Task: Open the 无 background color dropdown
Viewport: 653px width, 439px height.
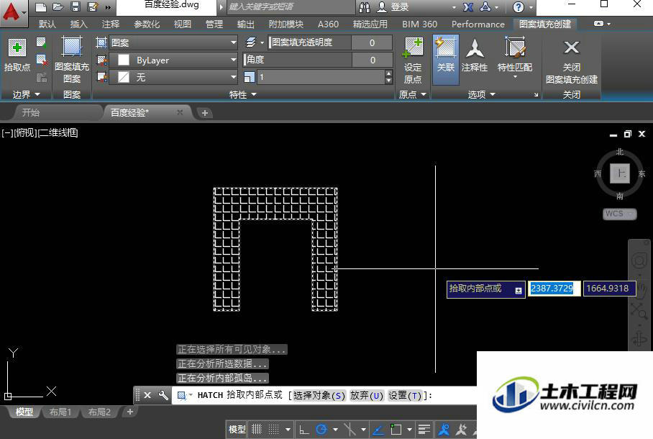Action: (x=173, y=77)
